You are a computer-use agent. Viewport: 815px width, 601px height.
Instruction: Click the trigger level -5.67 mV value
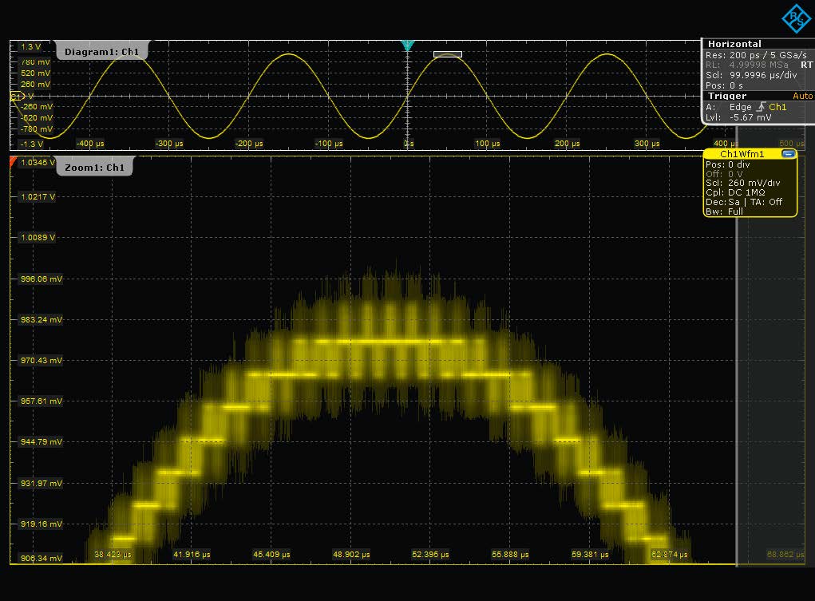750,117
